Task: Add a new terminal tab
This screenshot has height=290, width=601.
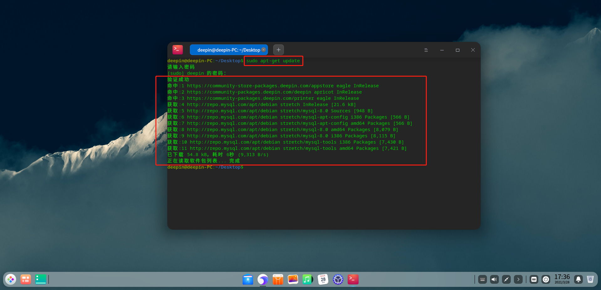Action: tap(279, 50)
